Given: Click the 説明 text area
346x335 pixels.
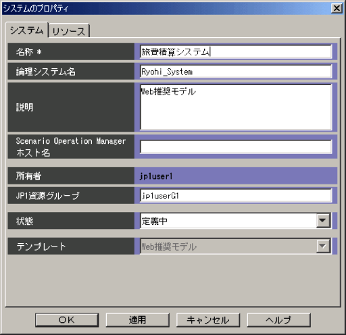Looking at the screenshot, I should pos(236,107).
